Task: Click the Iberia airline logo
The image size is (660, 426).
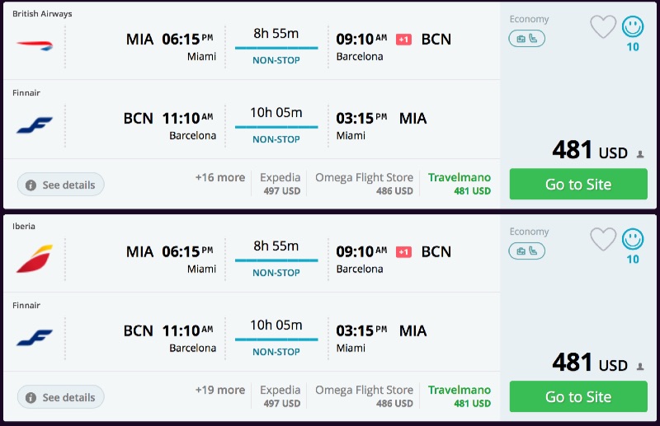Action: [x=34, y=258]
